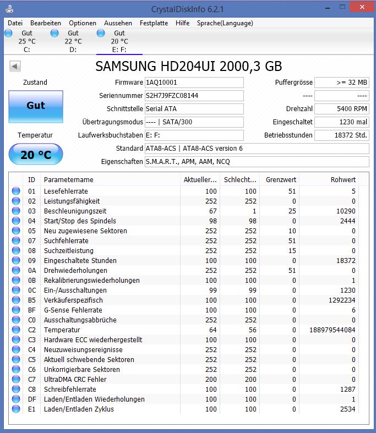Click the Firmware field 1AQ10001
This screenshot has width=376, height=433.
click(x=194, y=83)
